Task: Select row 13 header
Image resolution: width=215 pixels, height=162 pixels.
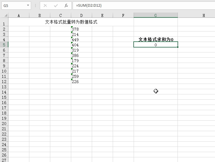Action: pyautogui.click(x=4, y=87)
